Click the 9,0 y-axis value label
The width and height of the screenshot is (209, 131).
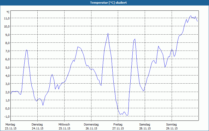(7, 35)
